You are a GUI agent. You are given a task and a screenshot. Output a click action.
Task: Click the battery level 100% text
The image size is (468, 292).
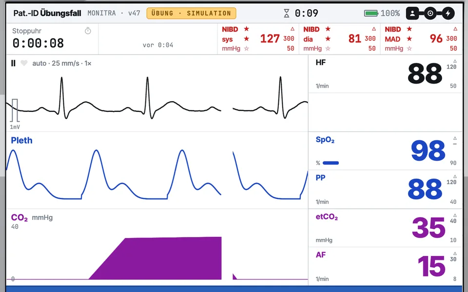tap(390, 13)
